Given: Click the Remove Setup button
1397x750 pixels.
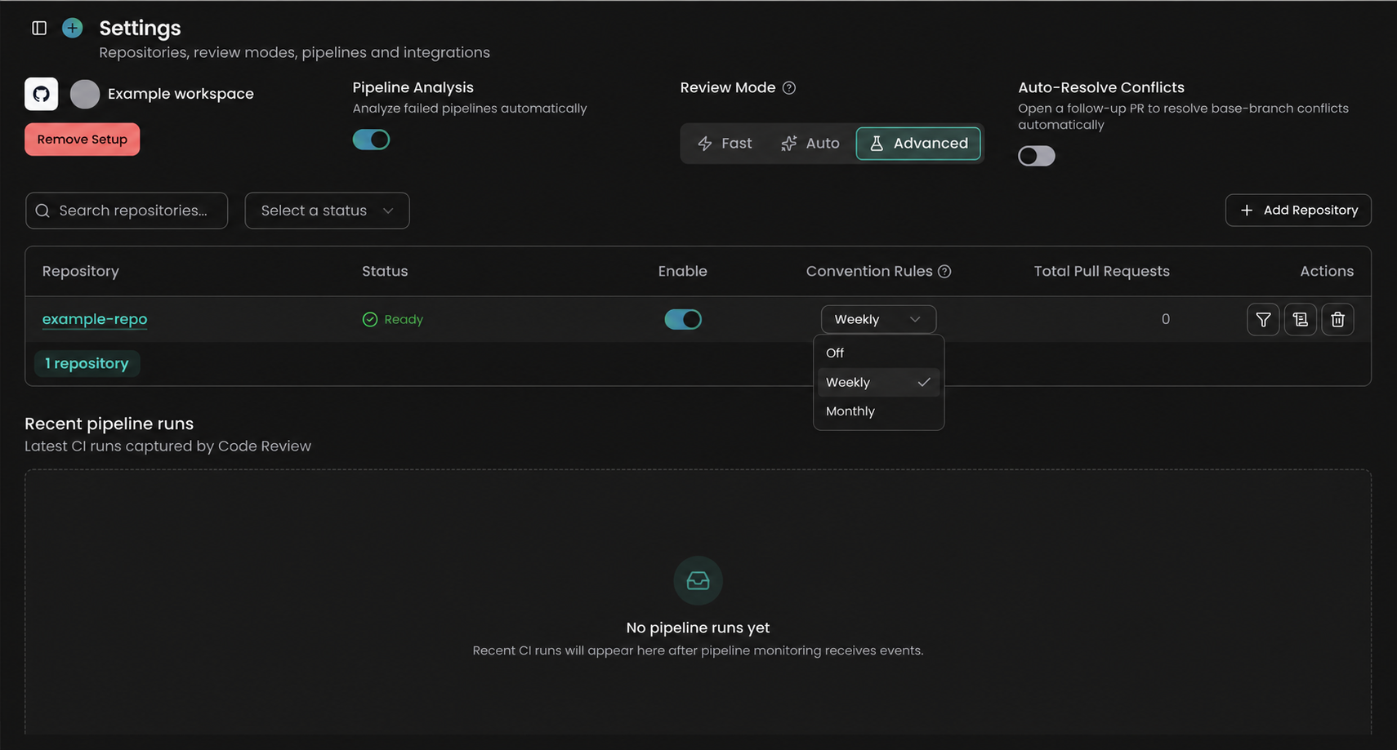Looking at the screenshot, I should (x=82, y=140).
